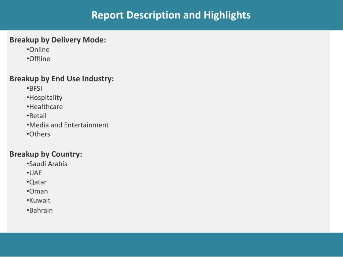Screen dimensions: 343x257
Task: Click the 'Offline' bullet item
Action: (x=38, y=59)
